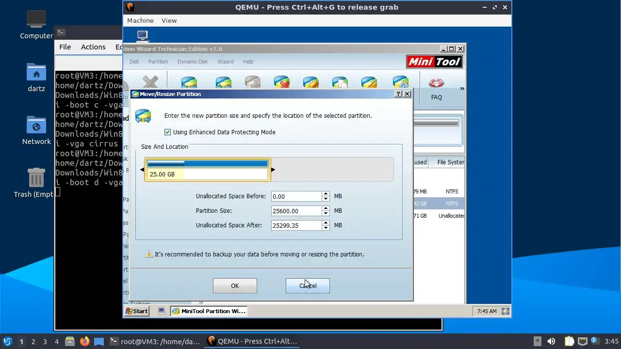Viewport: 621px width, 349px height.
Task: Click the Partition Size input field
Action: click(x=296, y=211)
